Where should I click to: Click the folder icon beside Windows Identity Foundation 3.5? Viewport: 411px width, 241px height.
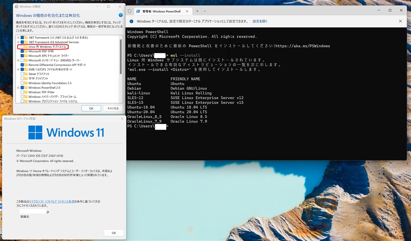click(x=26, y=83)
